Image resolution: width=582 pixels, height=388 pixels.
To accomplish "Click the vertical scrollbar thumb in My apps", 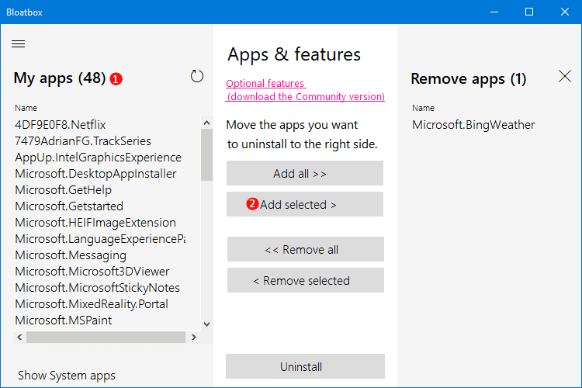I will coord(206,155).
